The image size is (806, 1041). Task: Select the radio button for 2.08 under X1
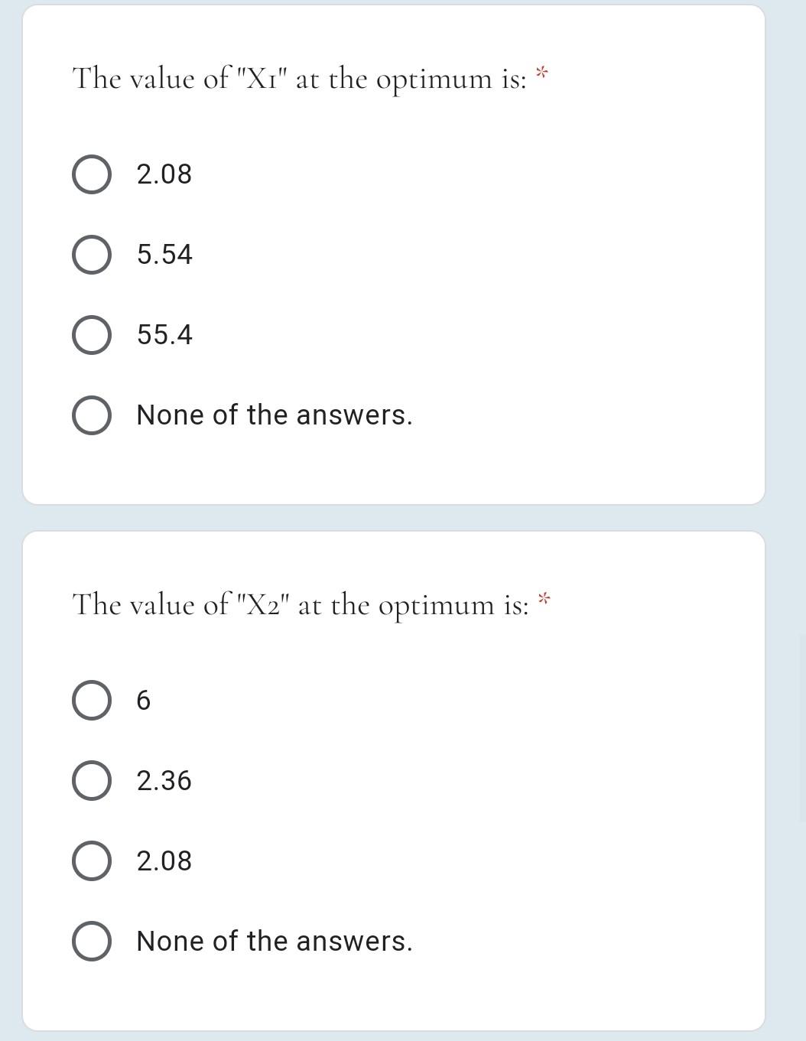pyautogui.click(x=91, y=174)
